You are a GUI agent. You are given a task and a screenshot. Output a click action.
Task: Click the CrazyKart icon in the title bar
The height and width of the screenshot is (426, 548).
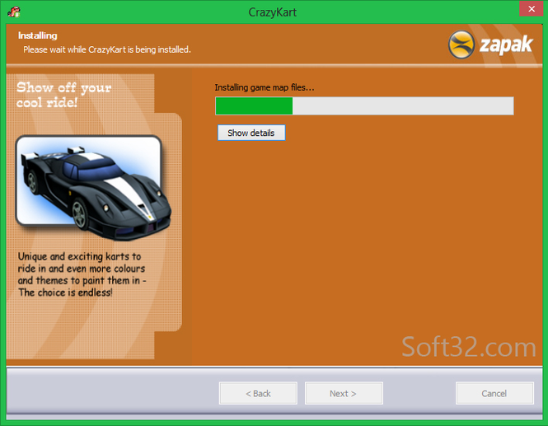14,12
